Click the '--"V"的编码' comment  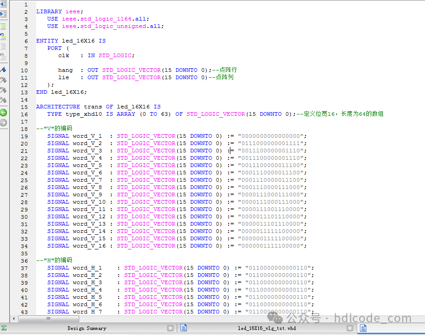(54, 128)
